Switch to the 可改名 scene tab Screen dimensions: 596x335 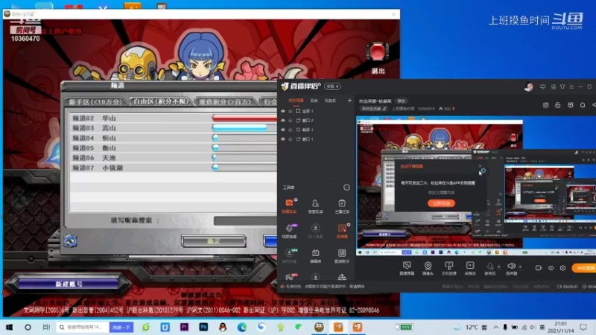click(330, 100)
